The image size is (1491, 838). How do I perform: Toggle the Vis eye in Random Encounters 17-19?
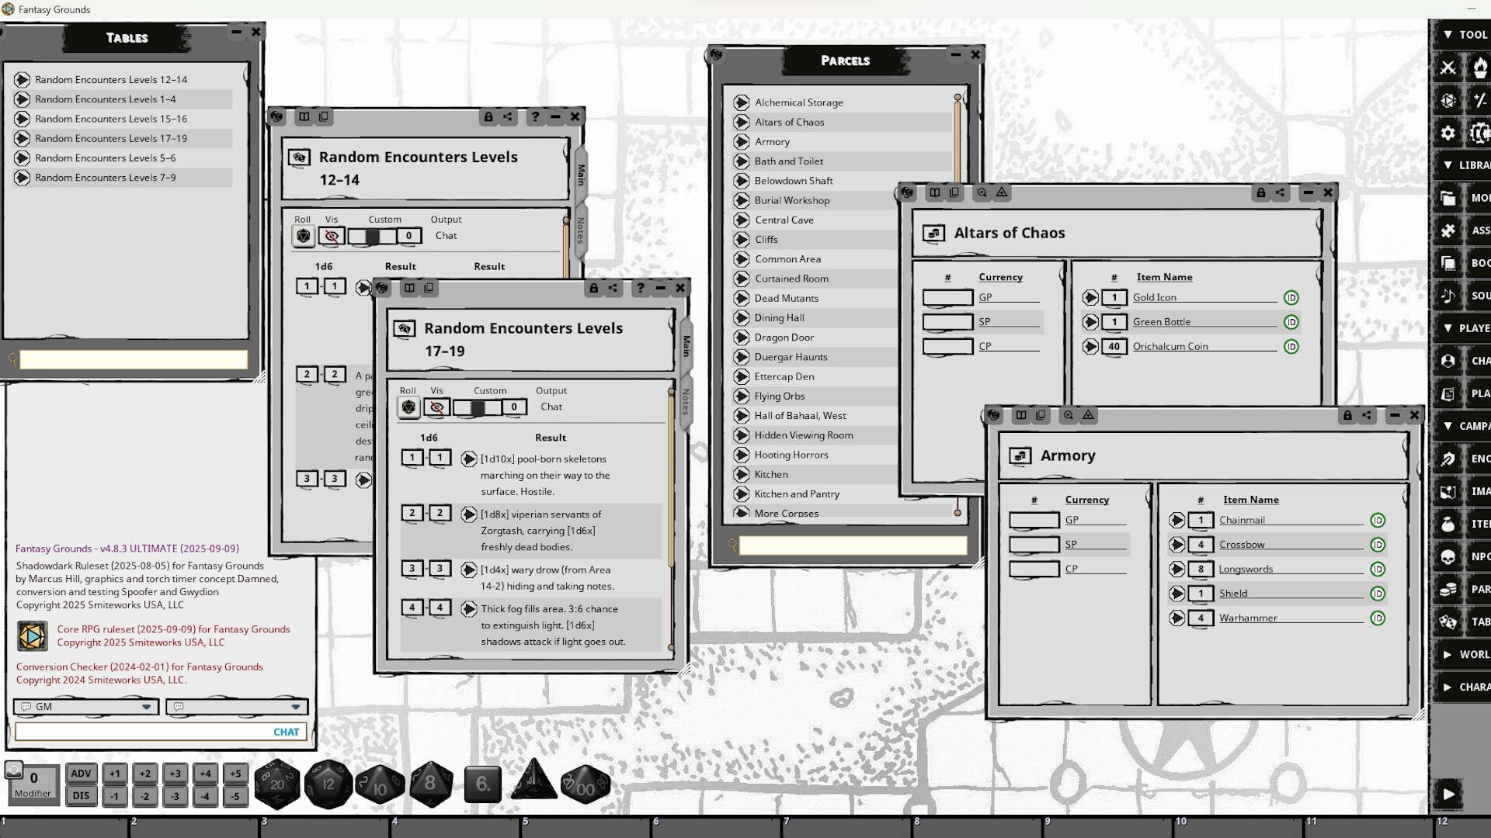[x=437, y=407]
